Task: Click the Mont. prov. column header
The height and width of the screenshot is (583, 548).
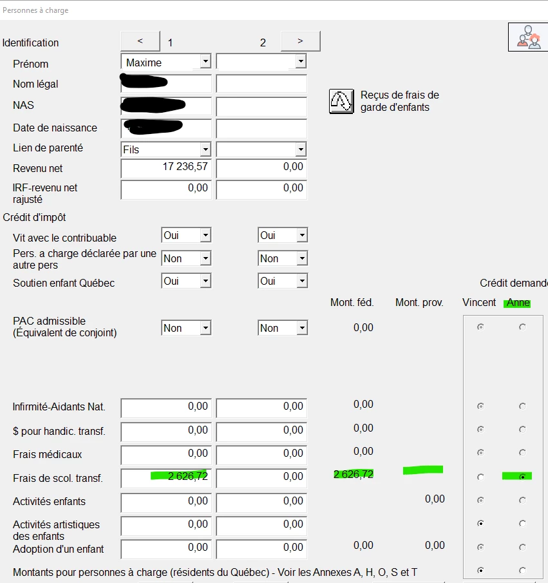Action: click(419, 303)
